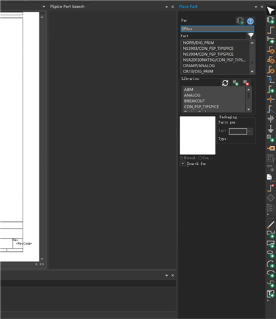
Task: Select BREAKOUT library
Action: (x=214, y=101)
